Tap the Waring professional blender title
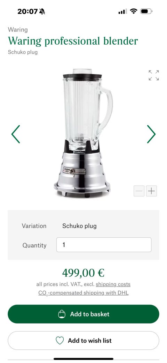Viewport: 167px width, 363px height. (x=73, y=41)
